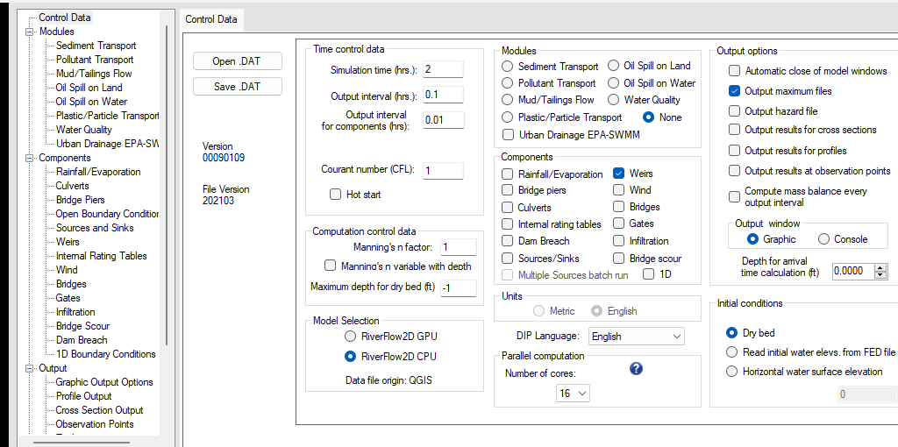Enable the Sources/Sinks component
This screenshot has height=447, width=898.
(x=508, y=259)
